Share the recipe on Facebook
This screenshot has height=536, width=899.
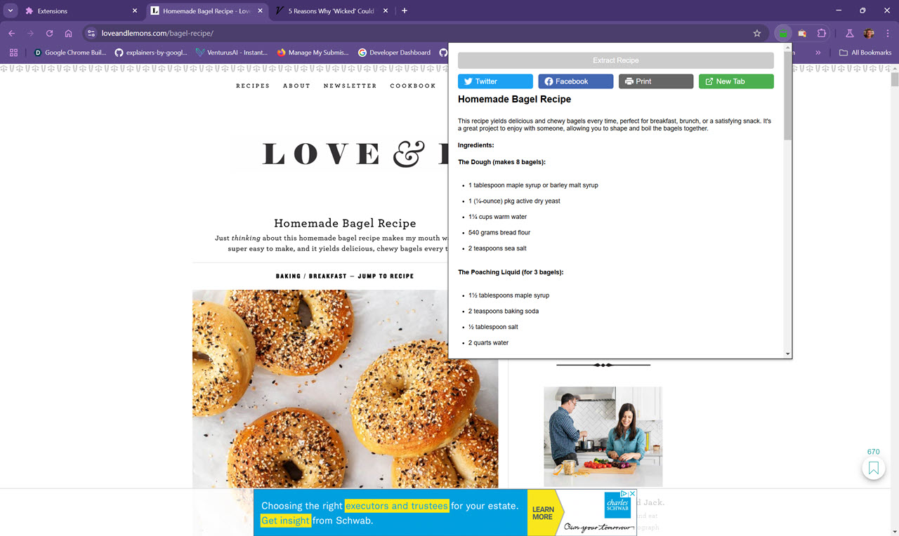pos(576,81)
